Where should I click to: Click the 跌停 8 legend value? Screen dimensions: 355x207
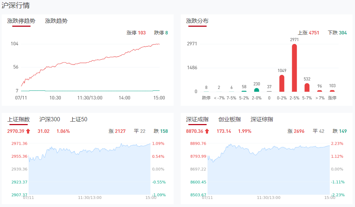click(x=161, y=33)
